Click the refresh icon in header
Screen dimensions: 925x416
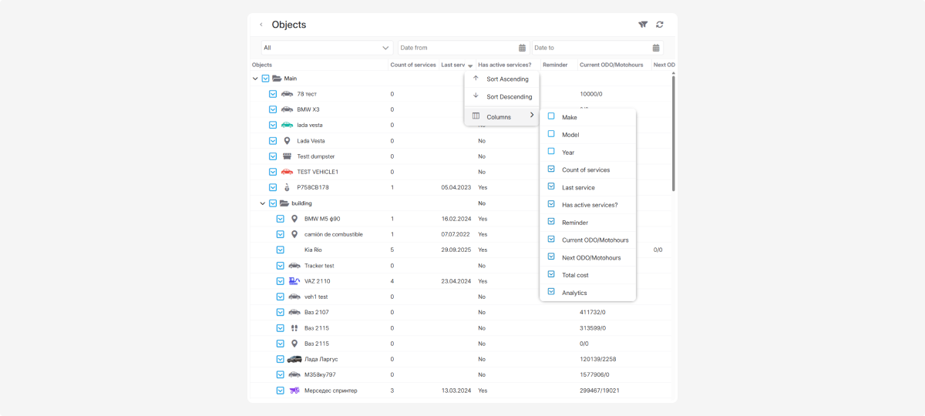coord(660,25)
